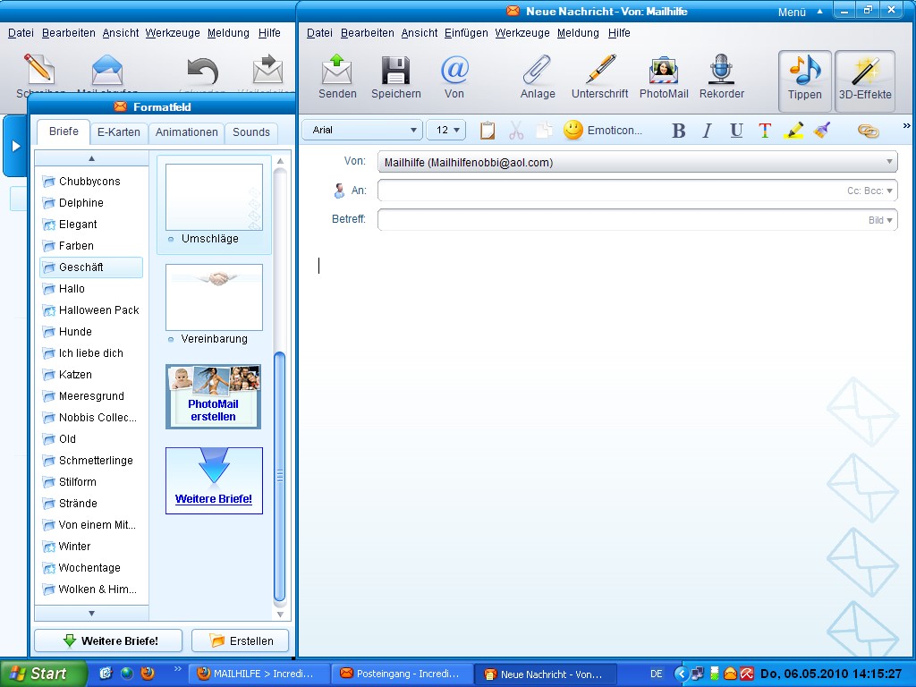This screenshot has height=687, width=916.
Task: Save the message with Speichern
Action: [x=395, y=77]
